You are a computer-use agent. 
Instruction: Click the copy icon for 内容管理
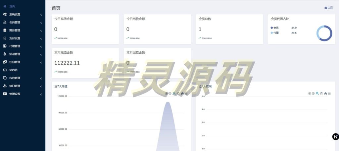[x=5, y=78]
